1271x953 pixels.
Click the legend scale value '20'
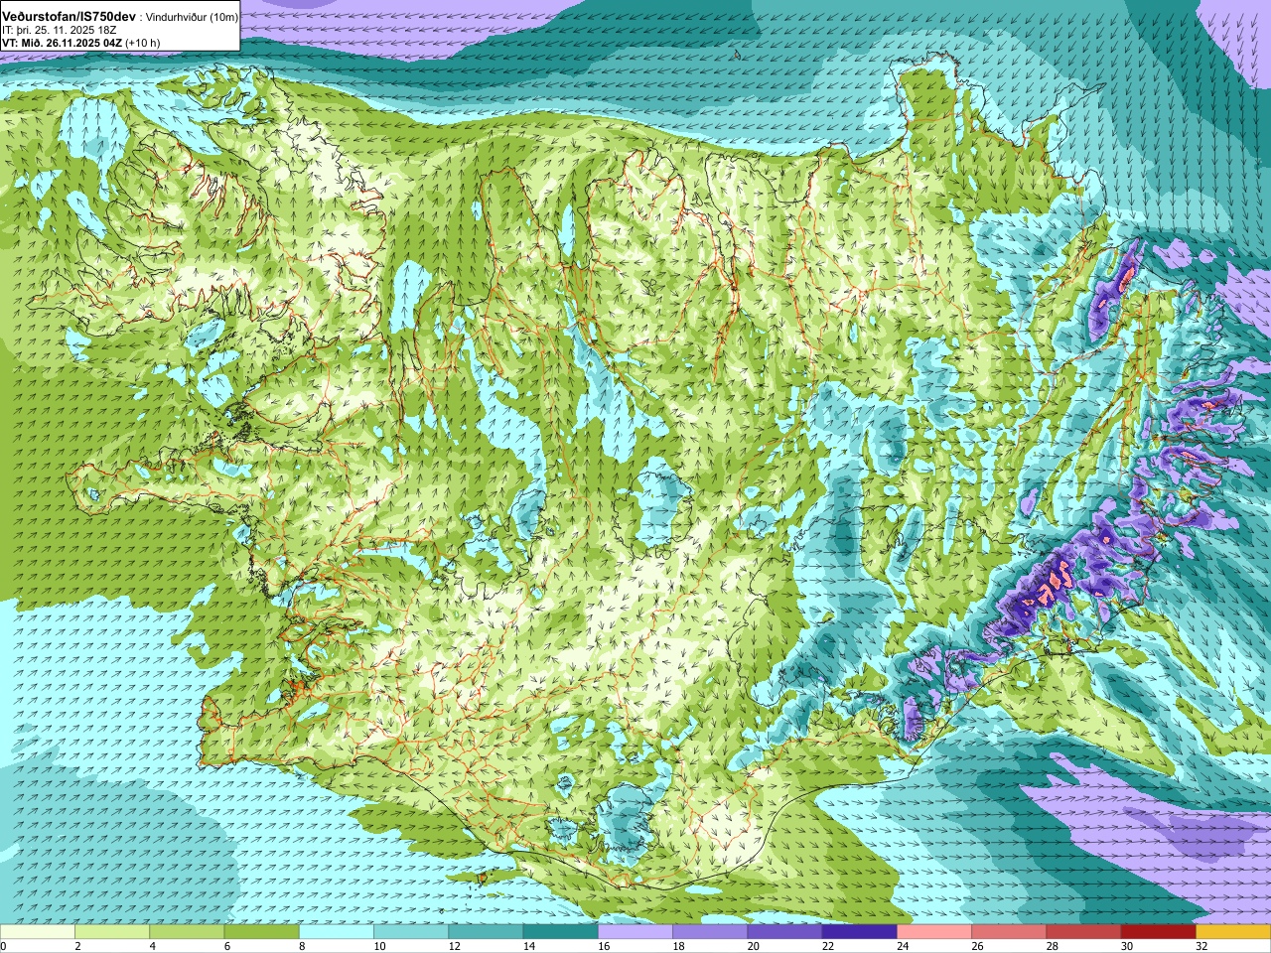click(753, 946)
